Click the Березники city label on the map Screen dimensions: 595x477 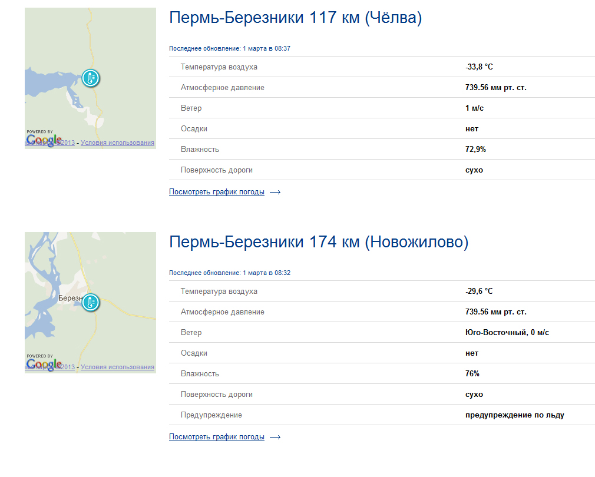70,299
